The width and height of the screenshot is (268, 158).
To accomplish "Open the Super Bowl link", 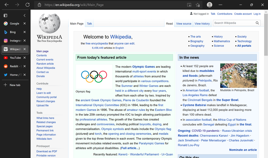I will coord(227,100).
